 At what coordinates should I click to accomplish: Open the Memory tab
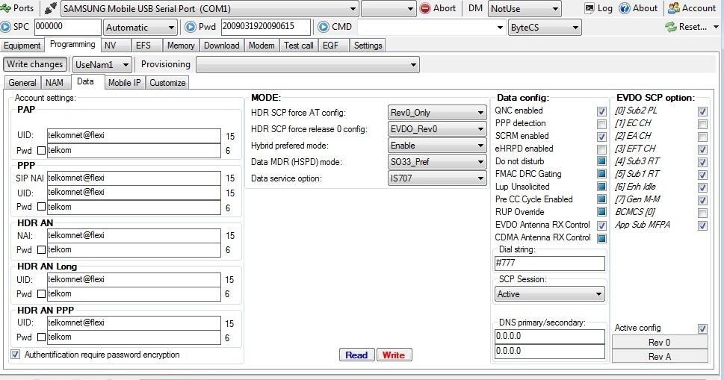[x=181, y=46]
